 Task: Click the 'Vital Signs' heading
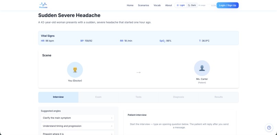(48, 36)
